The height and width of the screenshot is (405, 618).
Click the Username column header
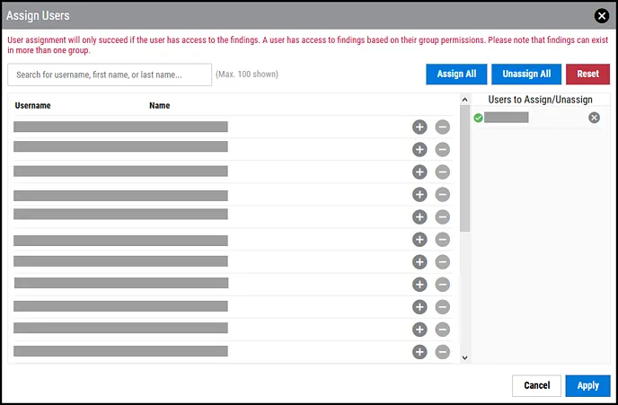pyautogui.click(x=32, y=106)
